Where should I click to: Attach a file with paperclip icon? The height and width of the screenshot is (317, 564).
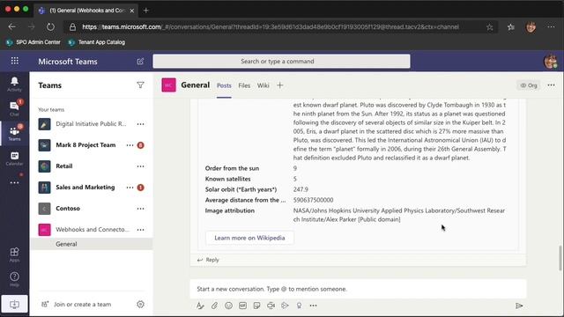click(x=214, y=306)
